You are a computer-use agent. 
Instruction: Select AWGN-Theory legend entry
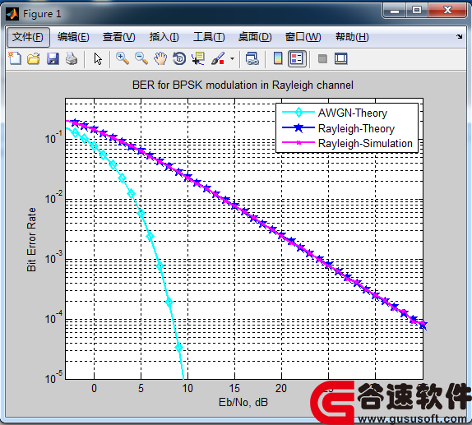pyautogui.click(x=353, y=113)
